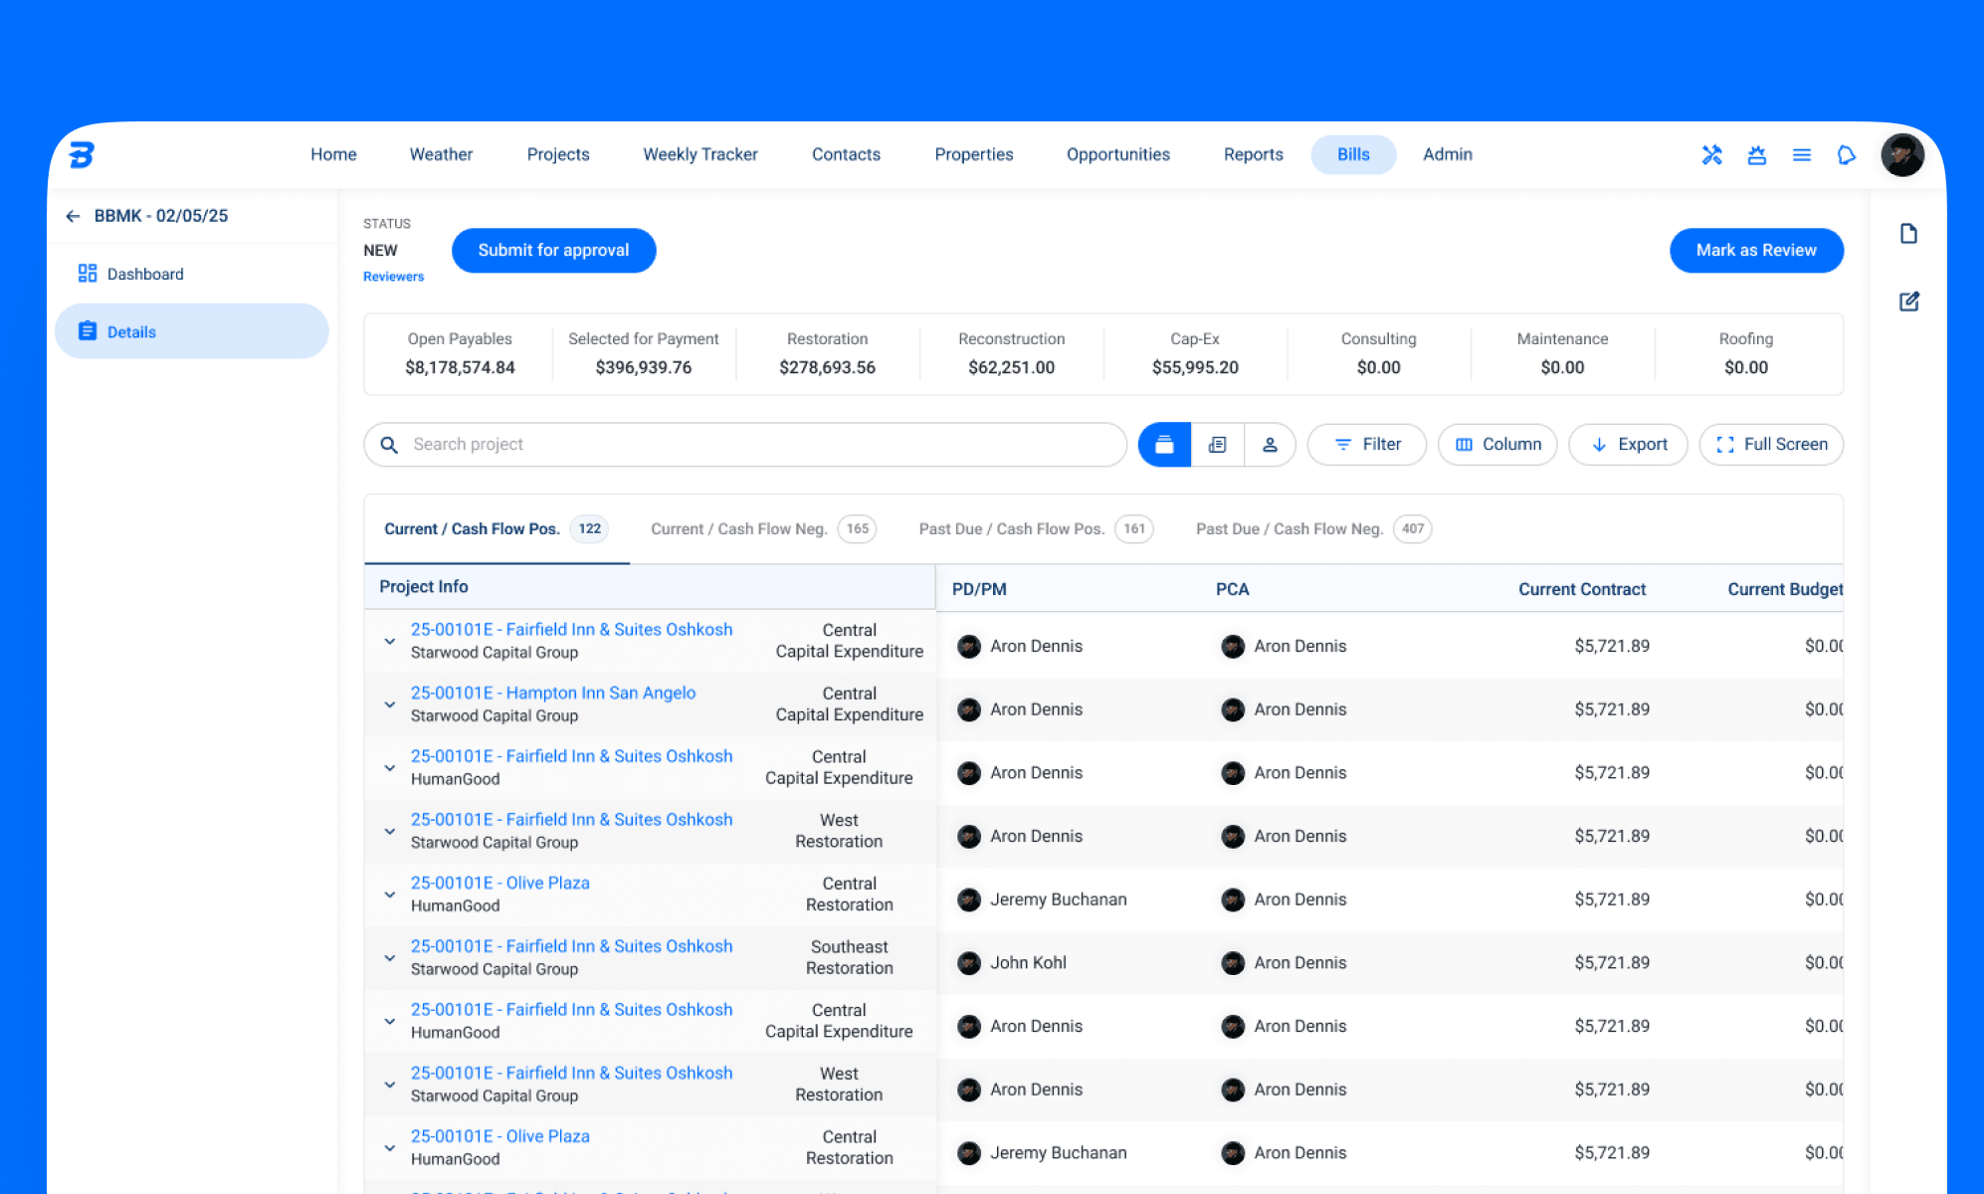1984x1194 pixels.
Task: Open the Reports menu
Action: (1254, 154)
